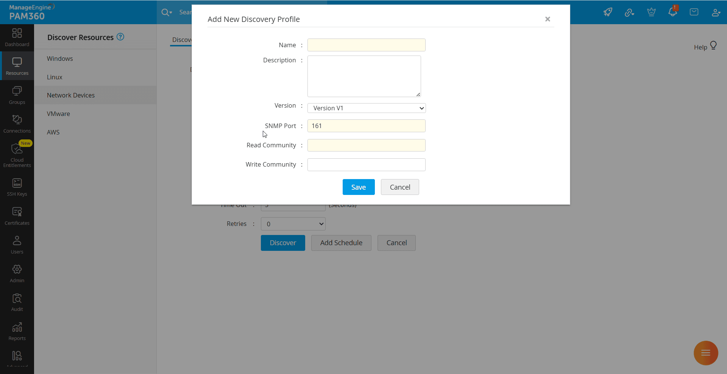Viewport: 727px width, 374px height.
Task: Focus the Read Community field
Action: click(367, 145)
